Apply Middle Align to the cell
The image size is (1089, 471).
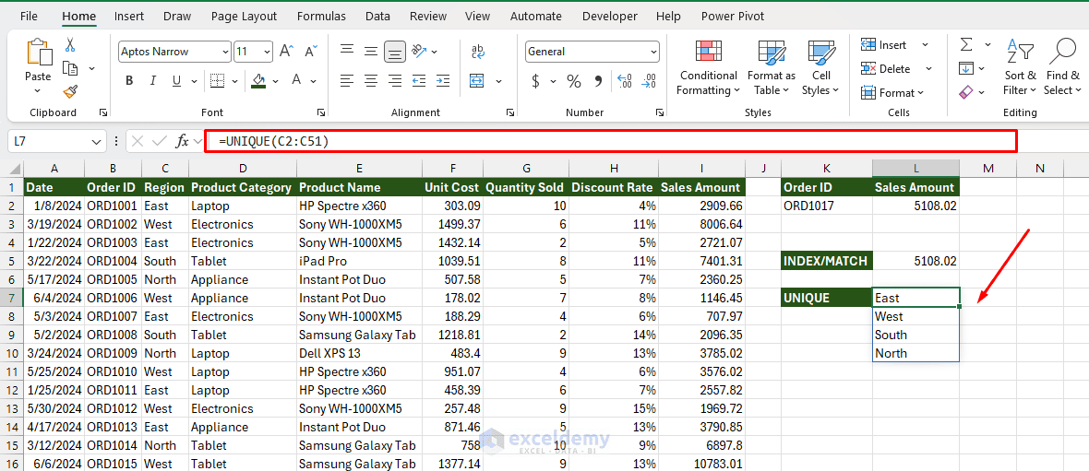click(x=371, y=51)
